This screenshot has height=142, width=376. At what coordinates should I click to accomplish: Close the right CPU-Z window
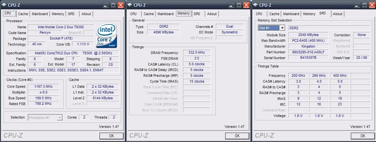(x=372, y=5)
